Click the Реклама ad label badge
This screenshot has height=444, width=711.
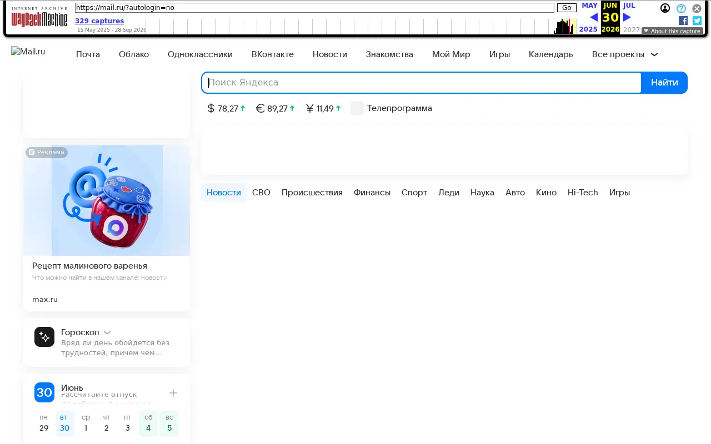click(47, 152)
